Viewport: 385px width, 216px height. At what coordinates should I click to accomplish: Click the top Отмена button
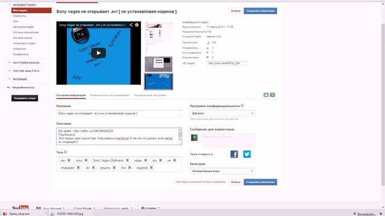click(235, 11)
